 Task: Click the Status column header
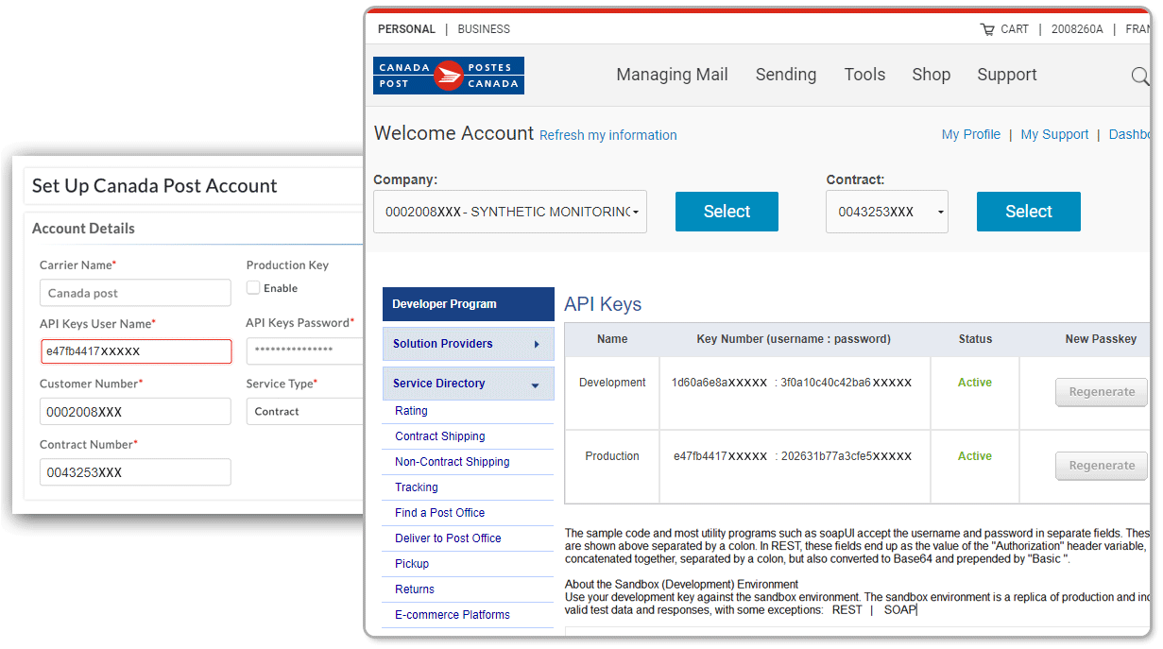(x=975, y=339)
